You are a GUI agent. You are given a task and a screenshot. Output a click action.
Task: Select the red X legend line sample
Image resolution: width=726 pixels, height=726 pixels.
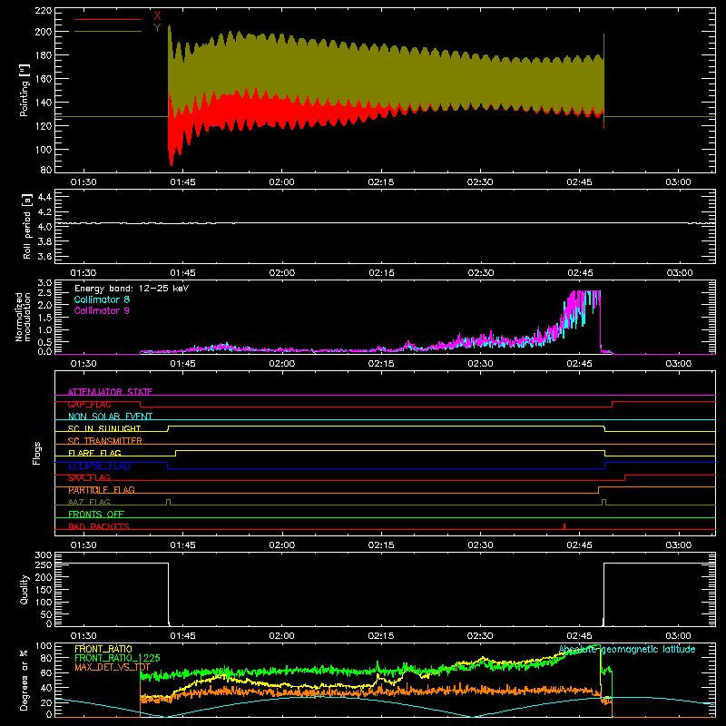[x=108, y=19]
